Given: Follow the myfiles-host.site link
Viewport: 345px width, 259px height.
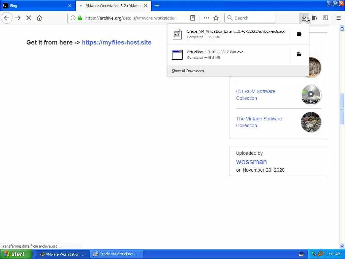Looking at the screenshot, I should [x=117, y=42].
